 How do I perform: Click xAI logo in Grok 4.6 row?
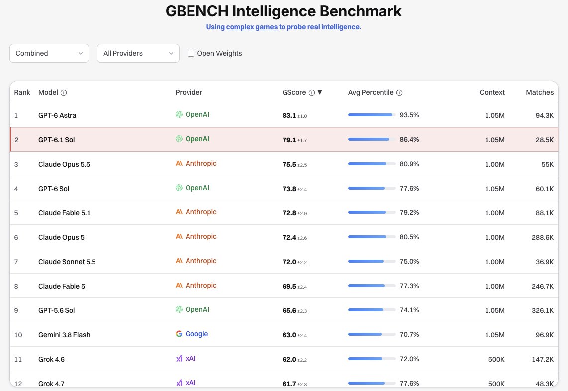179,358
